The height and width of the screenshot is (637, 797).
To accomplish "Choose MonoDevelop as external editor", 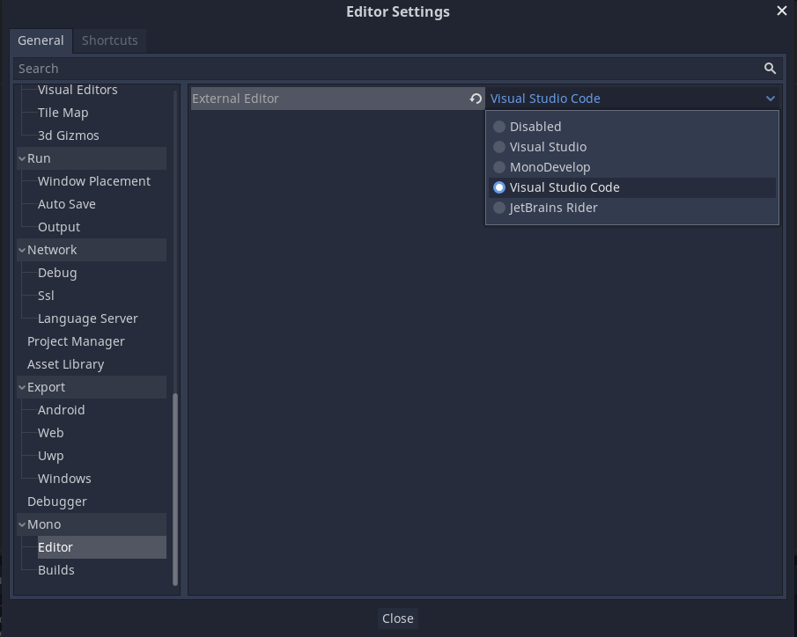I will click(x=631, y=167).
